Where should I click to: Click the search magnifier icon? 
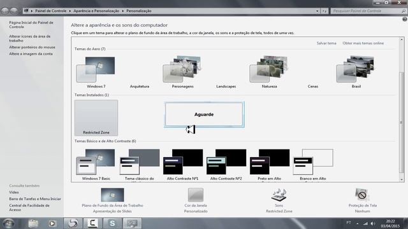(x=404, y=11)
